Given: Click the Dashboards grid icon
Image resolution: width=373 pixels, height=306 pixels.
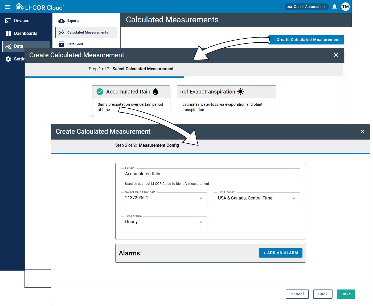Looking at the screenshot, I should pos(8,34).
